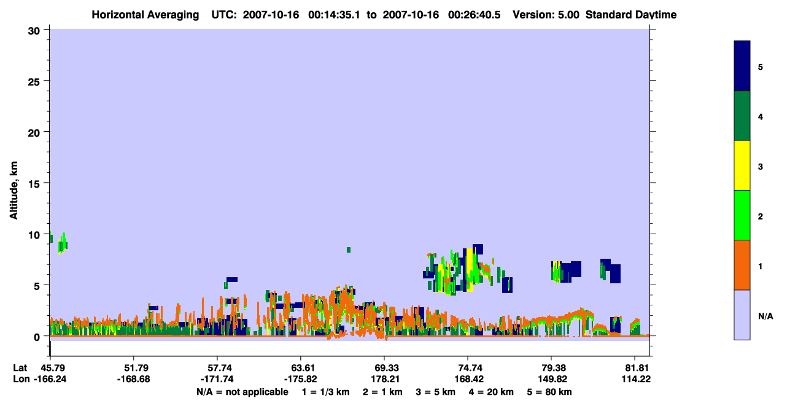Click longitude value -171.74
Screen dimensions: 798x409
tap(217, 379)
